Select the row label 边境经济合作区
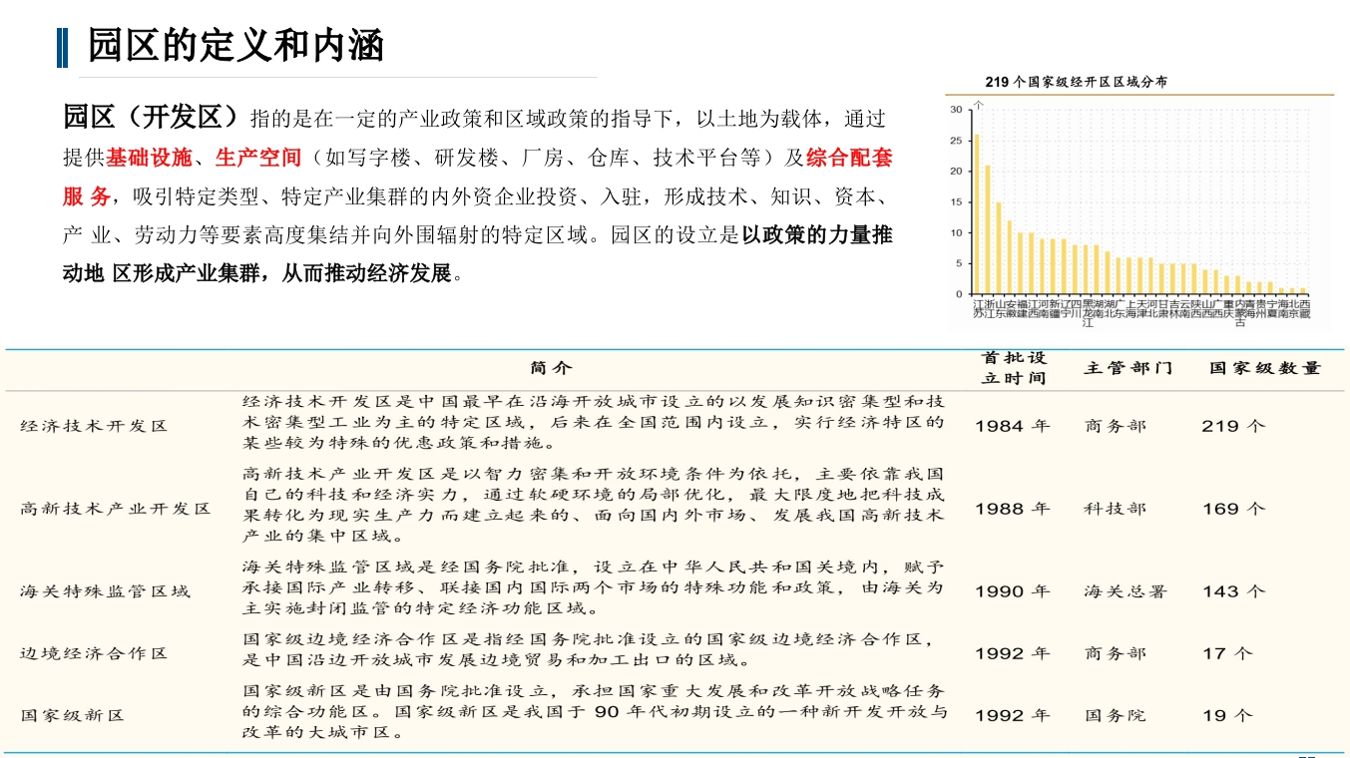This screenshot has height=758, width=1350. pos(94,653)
